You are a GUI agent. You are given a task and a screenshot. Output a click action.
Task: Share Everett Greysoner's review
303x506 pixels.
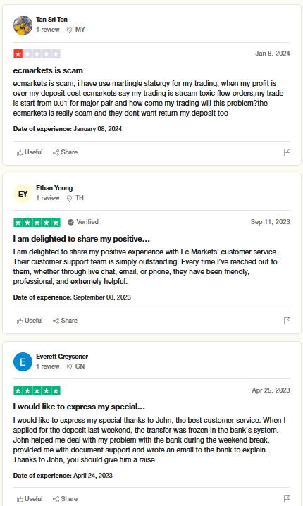[x=66, y=498]
